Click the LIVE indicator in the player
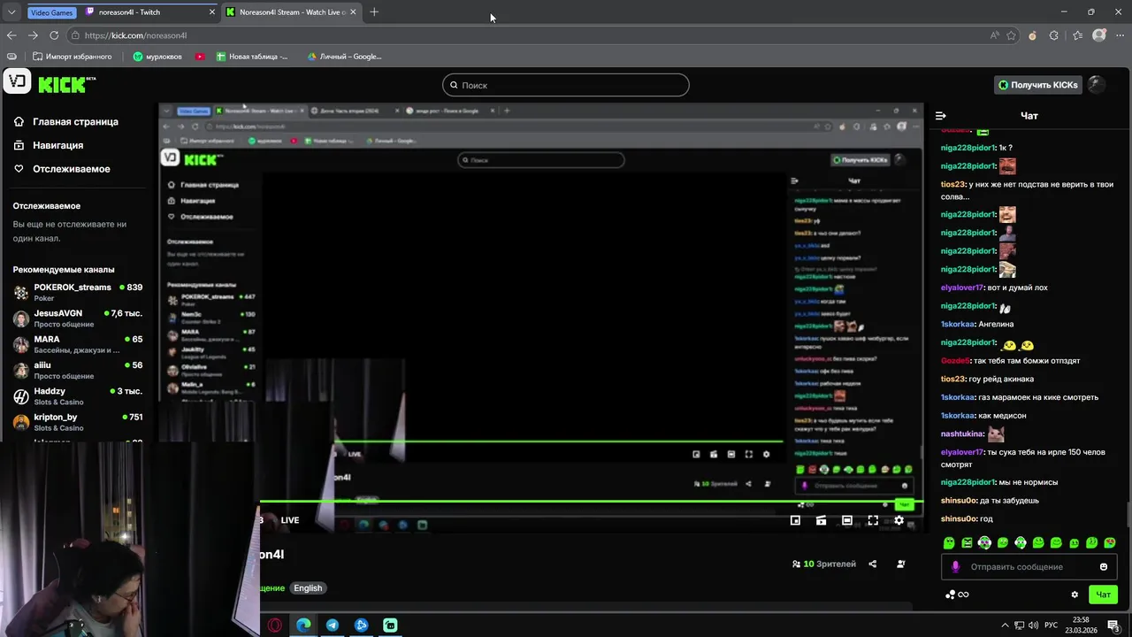The width and height of the screenshot is (1132, 637). point(290,520)
